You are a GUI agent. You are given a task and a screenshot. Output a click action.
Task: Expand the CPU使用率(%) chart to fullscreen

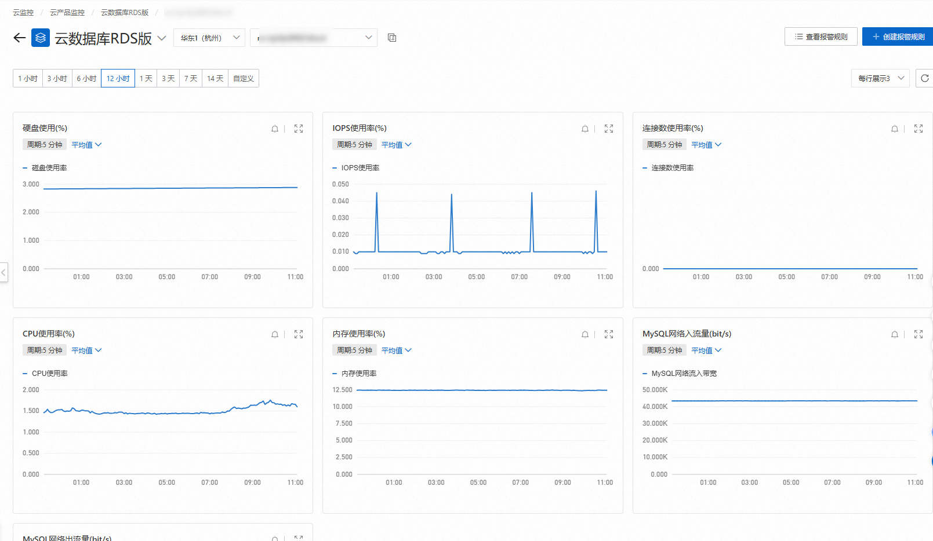pos(299,334)
